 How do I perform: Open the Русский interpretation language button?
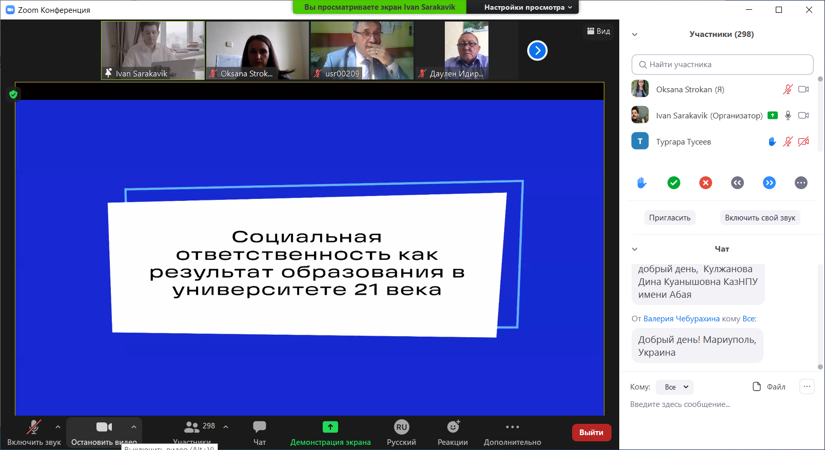(401, 433)
